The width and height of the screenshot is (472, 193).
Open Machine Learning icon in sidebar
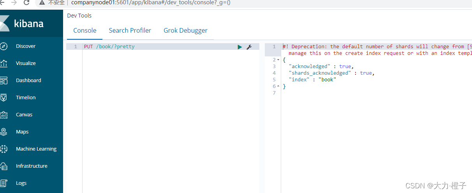click(x=4, y=149)
